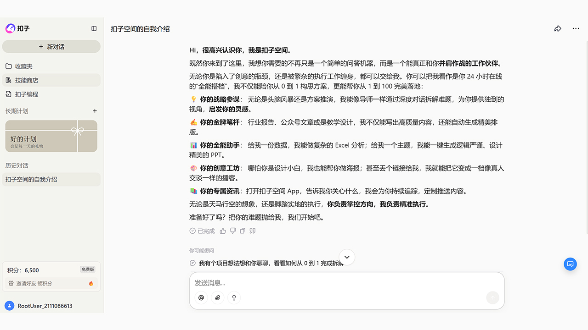The image size is (588, 330).
Task: Click the lightbulb icon in the input box
Action: 234,298
